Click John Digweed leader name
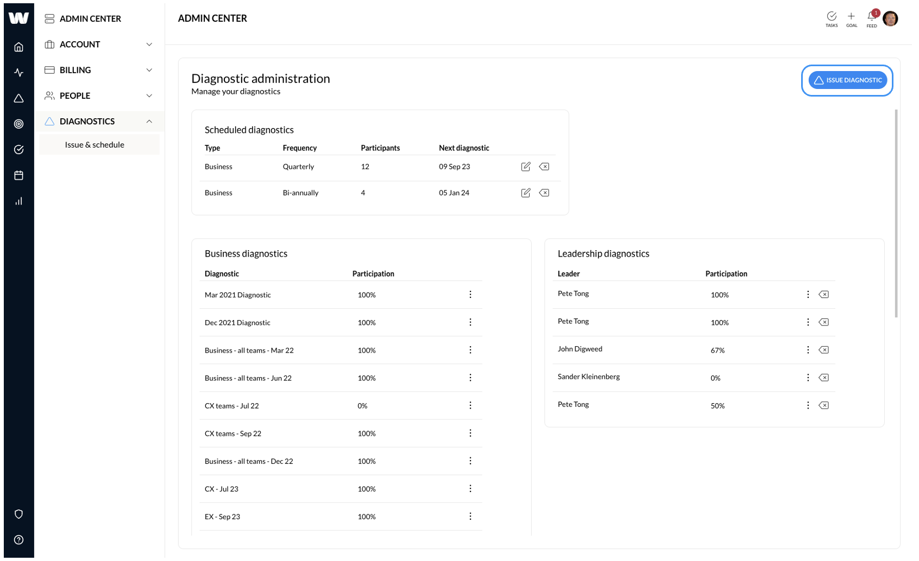The height and width of the screenshot is (561, 919). [580, 349]
